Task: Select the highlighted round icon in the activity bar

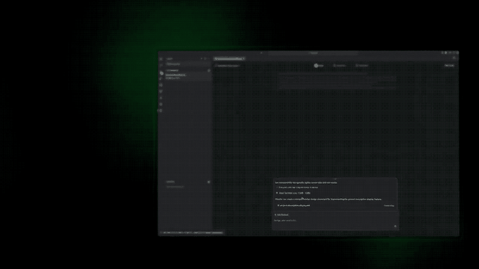Action: (162, 73)
